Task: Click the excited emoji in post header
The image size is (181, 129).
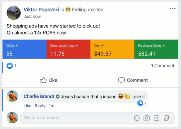Action: pyautogui.click(x=68, y=9)
